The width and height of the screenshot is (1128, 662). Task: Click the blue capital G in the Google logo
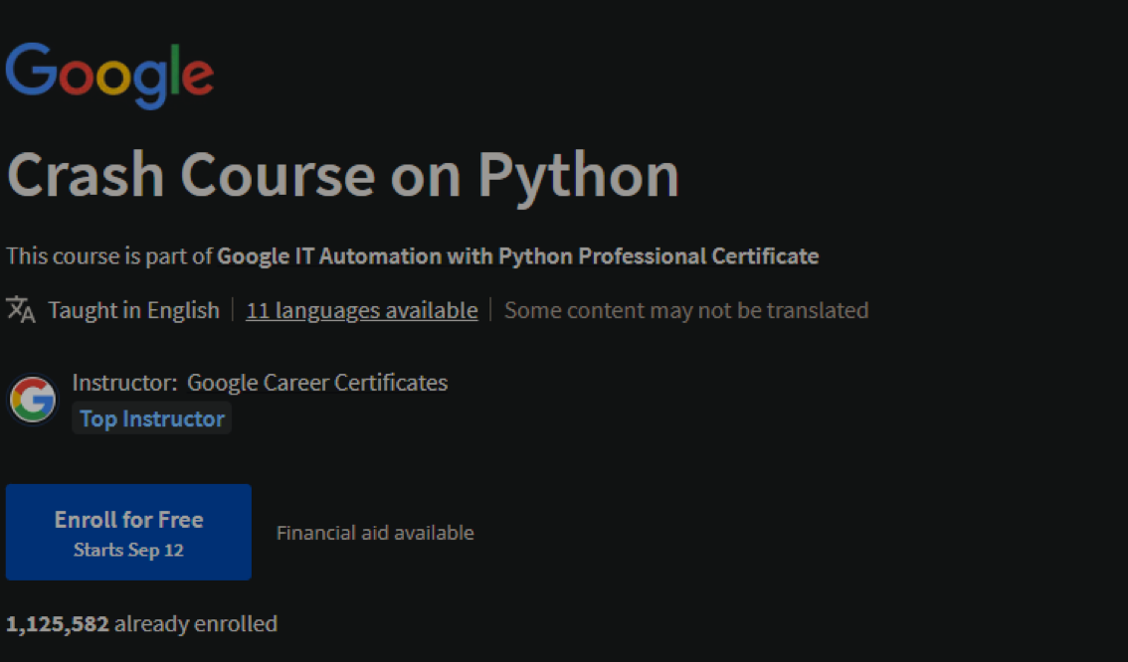32,70
